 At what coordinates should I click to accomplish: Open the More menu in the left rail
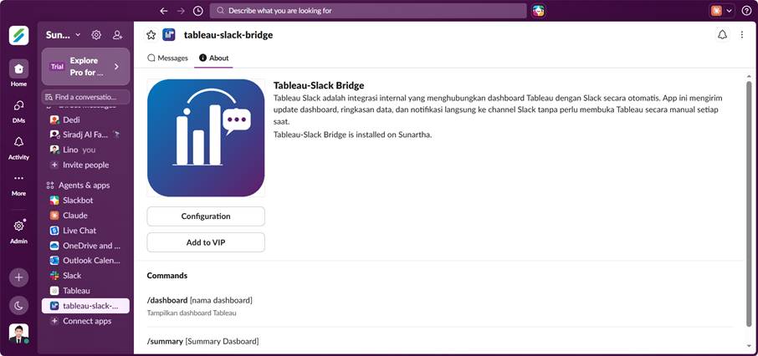point(19,184)
